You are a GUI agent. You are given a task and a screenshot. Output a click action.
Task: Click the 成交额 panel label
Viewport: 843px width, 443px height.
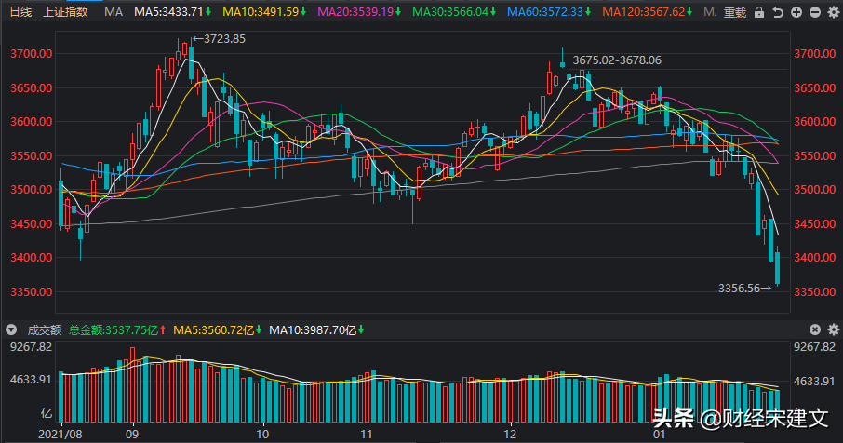coord(43,329)
